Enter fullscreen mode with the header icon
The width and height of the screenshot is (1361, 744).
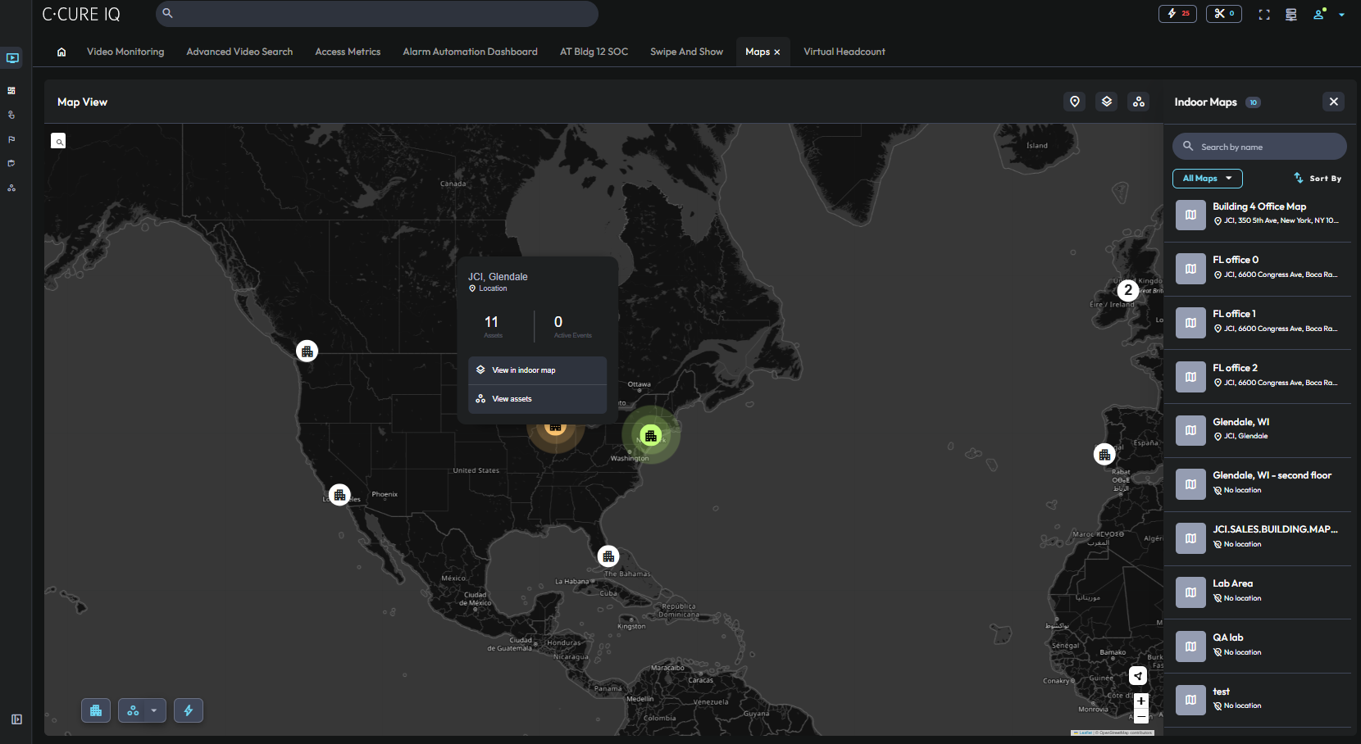(1264, 15)
